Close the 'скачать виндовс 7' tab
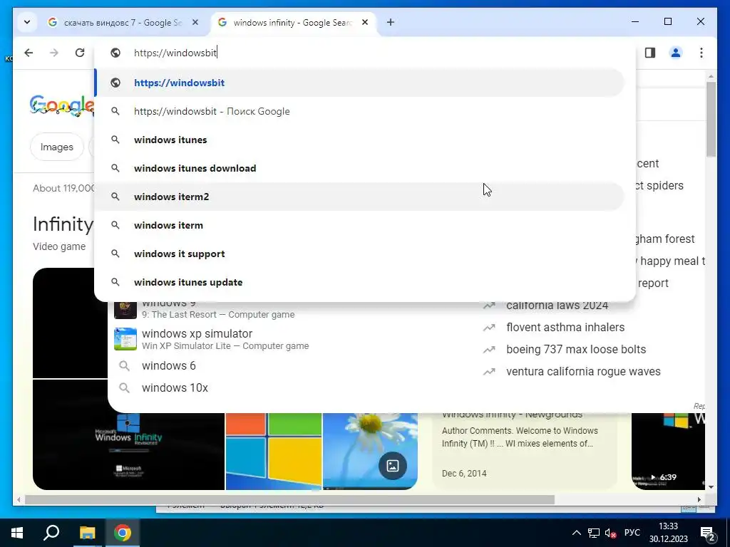The image size is (730, 547). click(195, 22)
